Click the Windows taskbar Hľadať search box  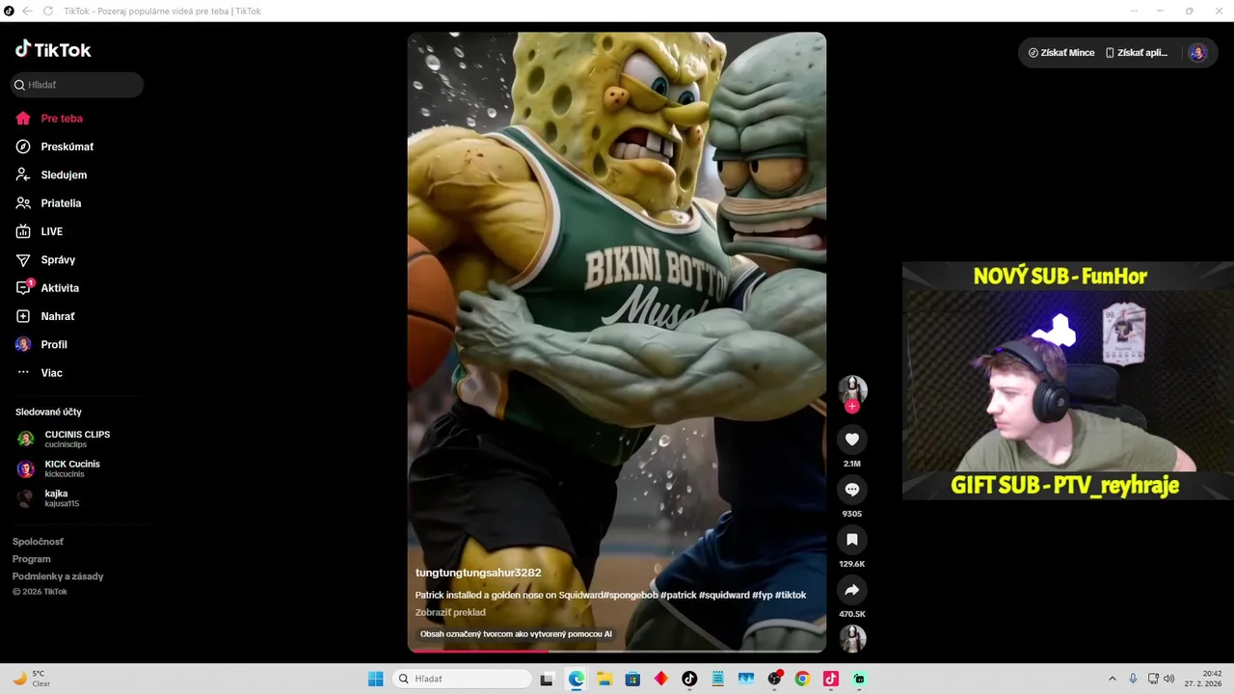[463, 679]
